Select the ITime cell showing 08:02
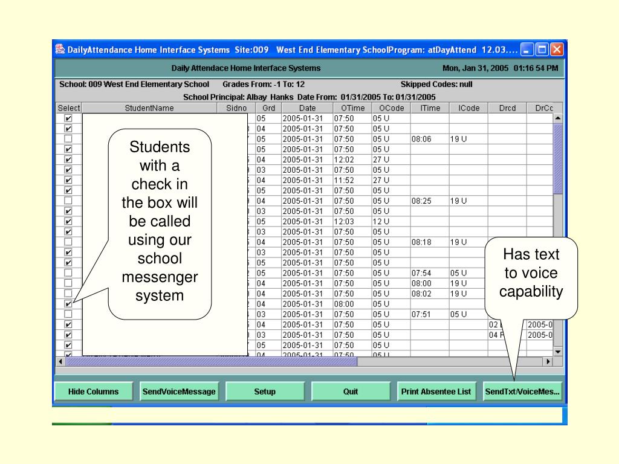This screenshot has width=619, height=464. click(x=430, y=293)
